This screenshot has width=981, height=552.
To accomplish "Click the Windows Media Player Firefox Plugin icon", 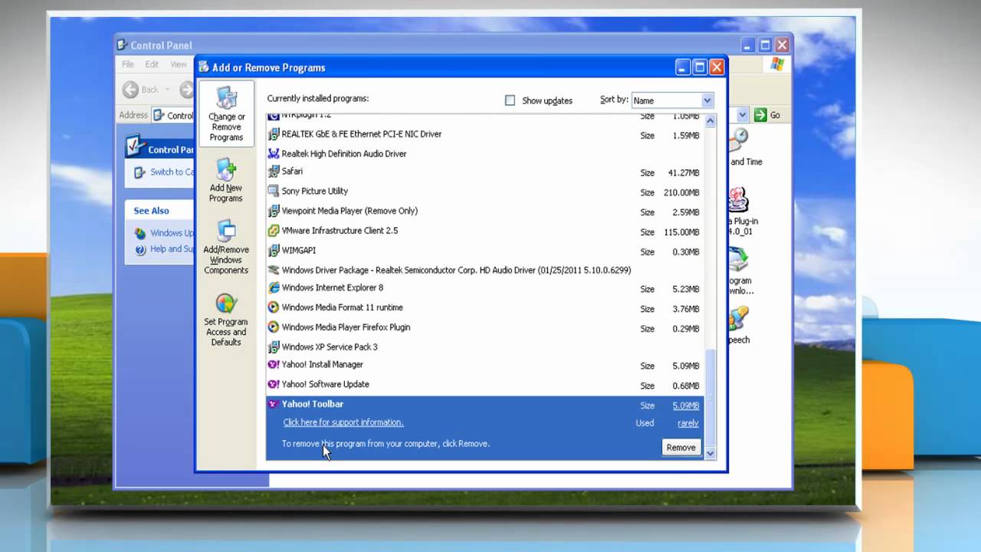I will pos(274,327).
